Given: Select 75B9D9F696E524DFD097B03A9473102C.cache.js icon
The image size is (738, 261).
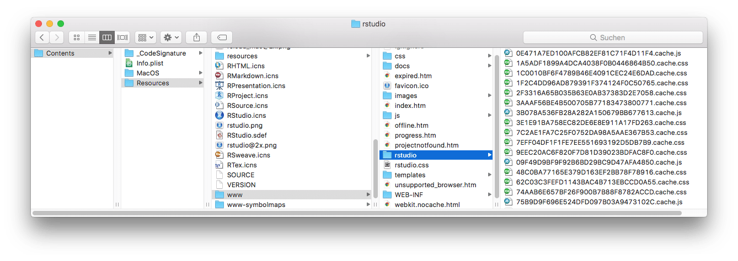Looking at the screenshot, I should click(x=508, y=202).
